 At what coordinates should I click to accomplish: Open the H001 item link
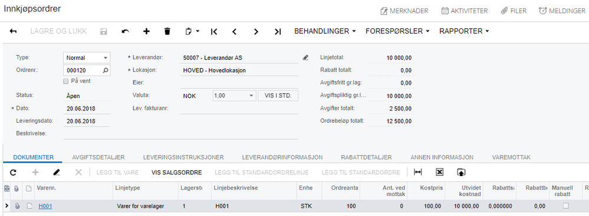pyautogui.click(x=45, y=206)
